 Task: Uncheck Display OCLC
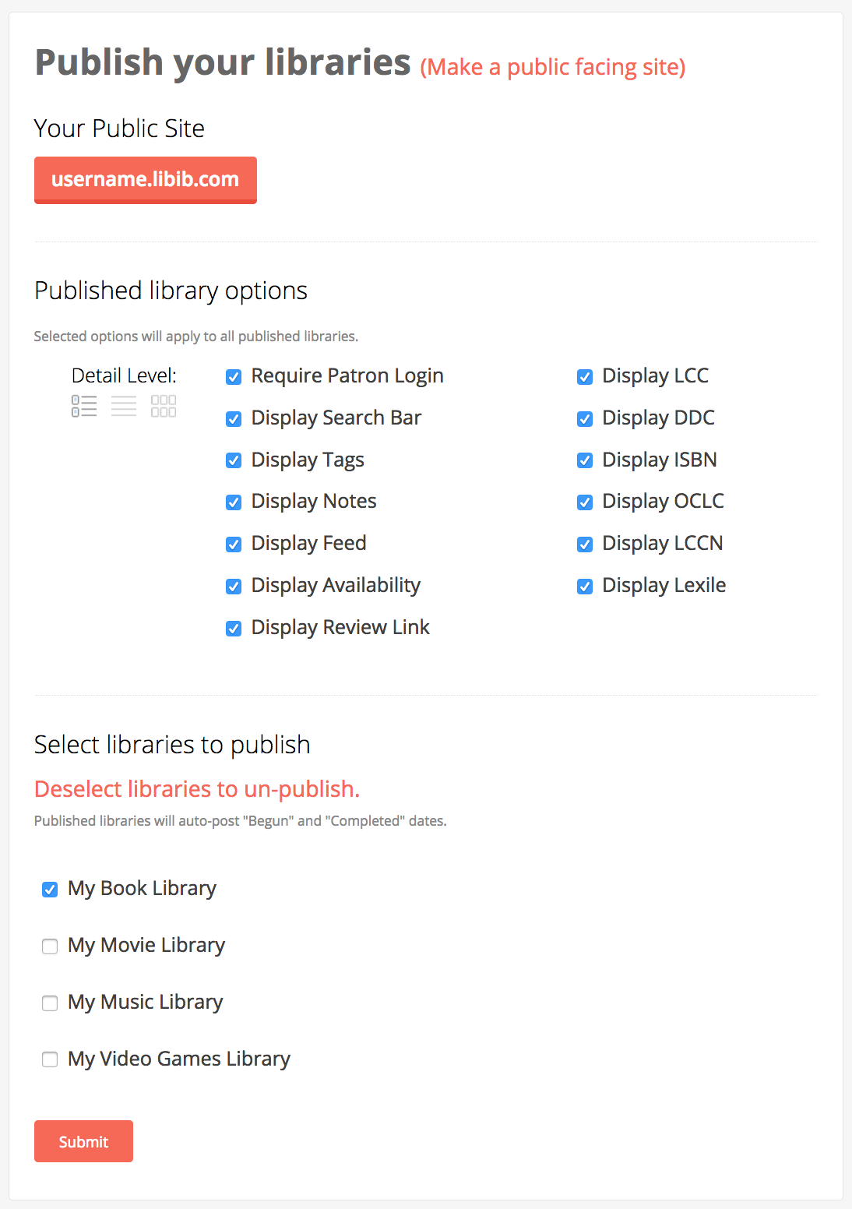coord(585,502)
